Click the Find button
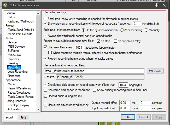Screen dimensions: 170x125 [x=24, y=117]
